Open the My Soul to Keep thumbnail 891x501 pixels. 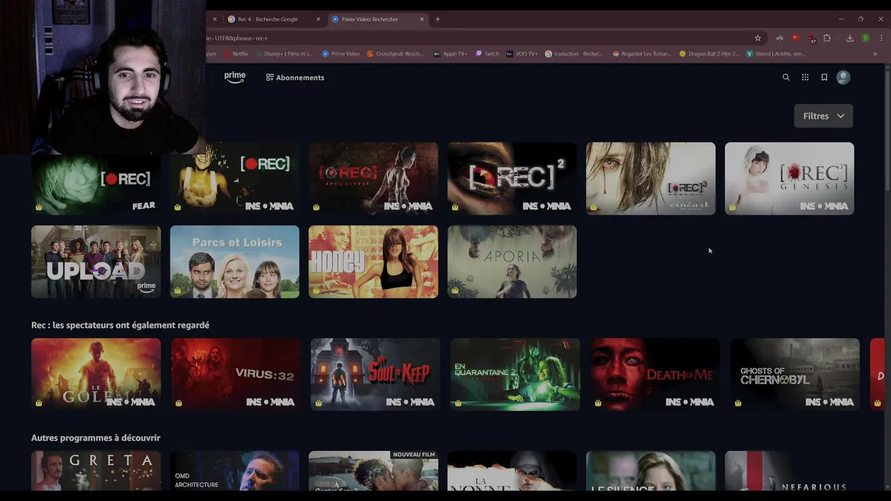[375, 374]
